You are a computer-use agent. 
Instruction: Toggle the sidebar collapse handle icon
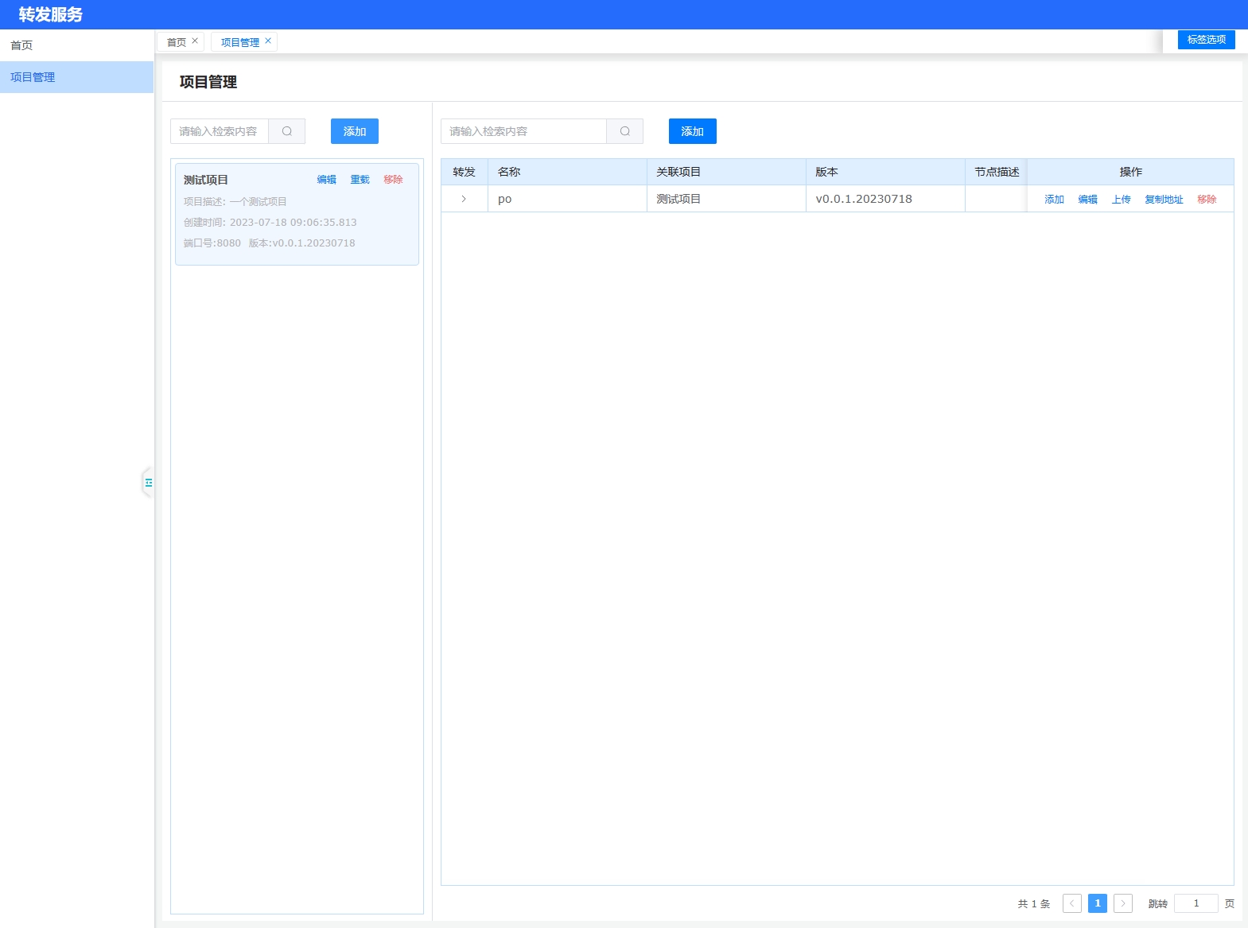click(x=148, y=483)
